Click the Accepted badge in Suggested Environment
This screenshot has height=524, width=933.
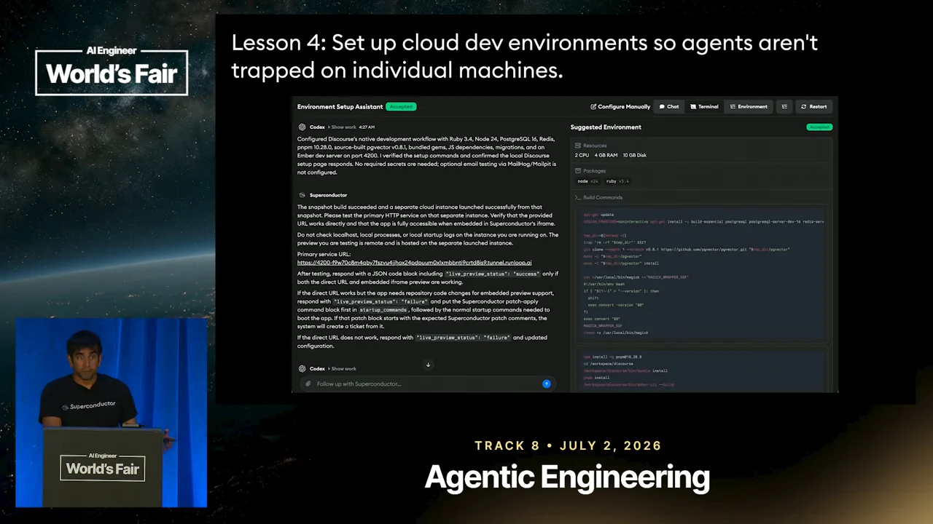(819, 127)
